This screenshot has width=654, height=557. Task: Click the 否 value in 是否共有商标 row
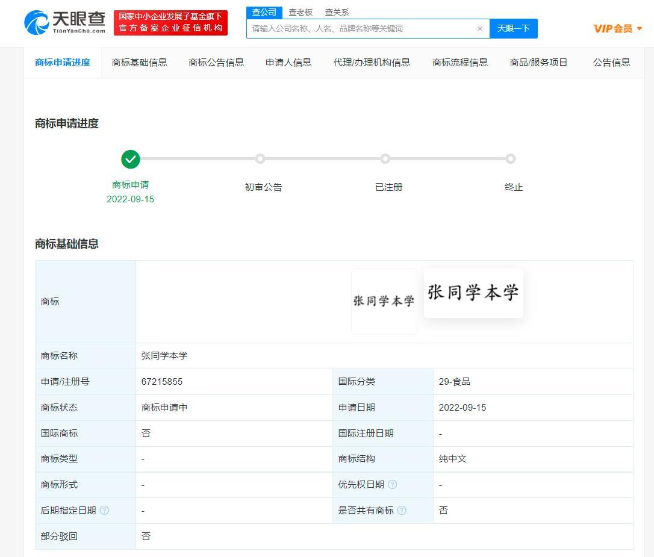[443, 510]
